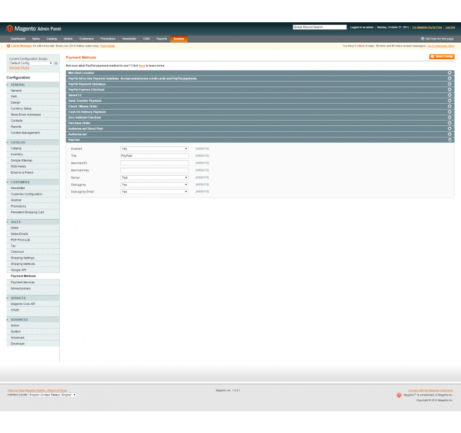The image size is (461, 433).
Task: Open the Debugging dropdown
Action: point(155,185)
